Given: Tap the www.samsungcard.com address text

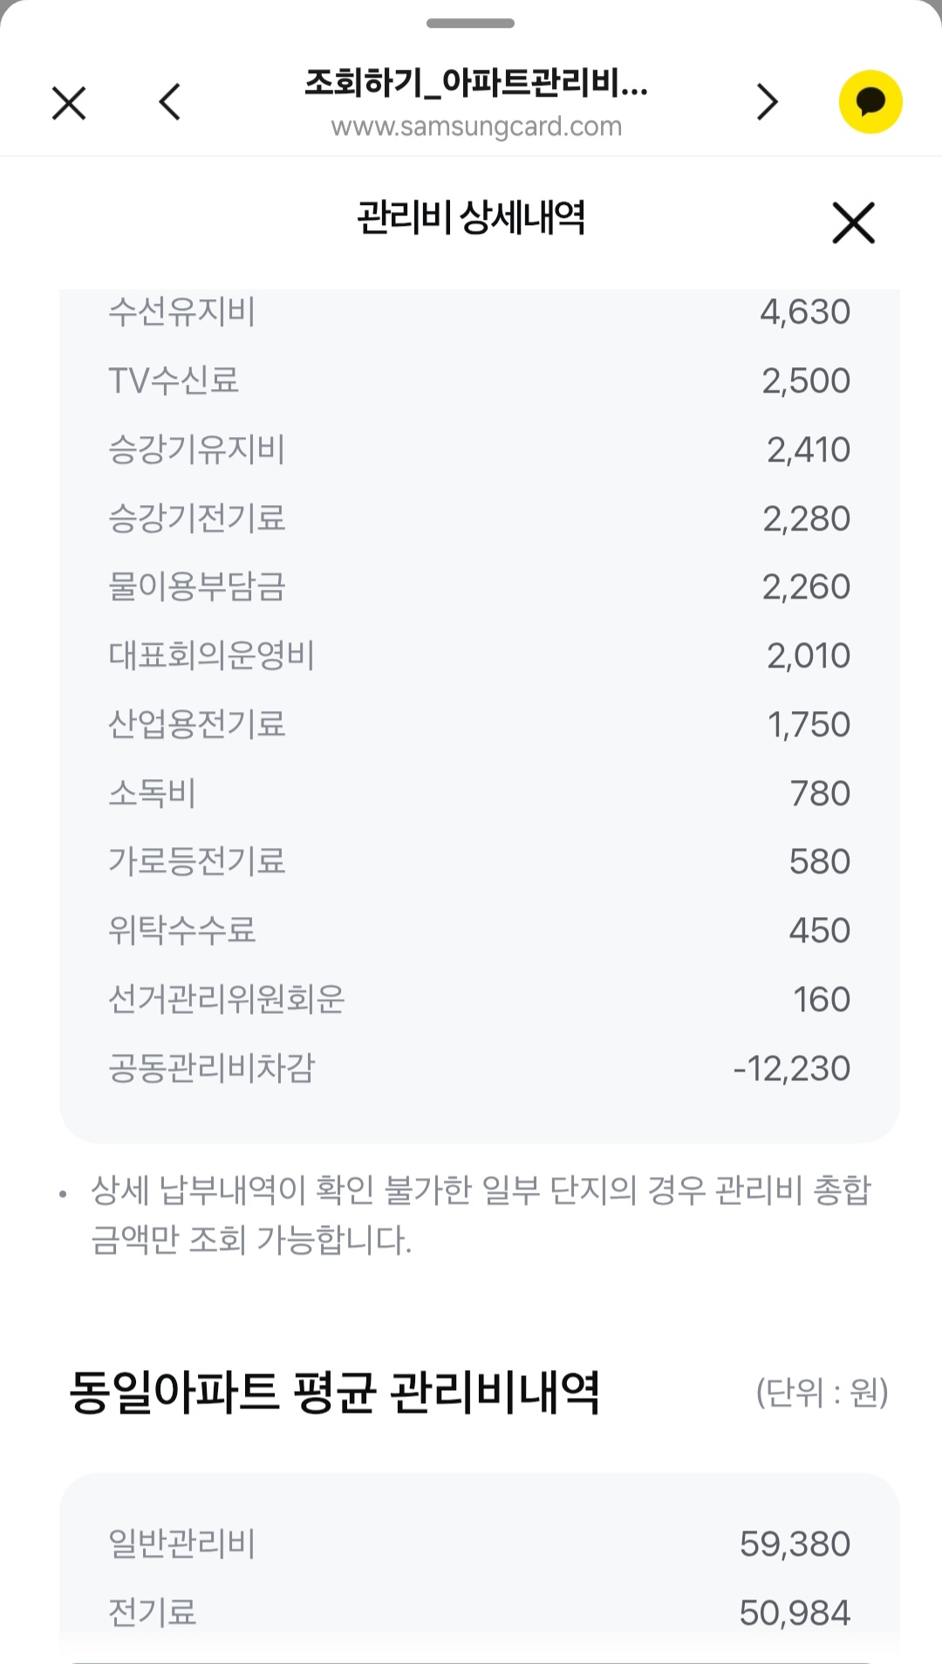Looking at the screenshot, I should click(x=476, y=127).
